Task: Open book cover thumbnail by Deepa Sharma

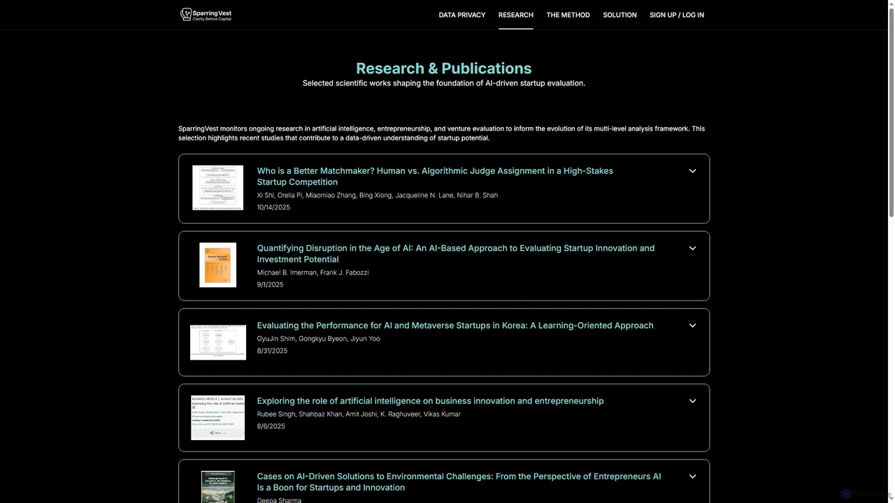Action: click(x=217, y=487)
